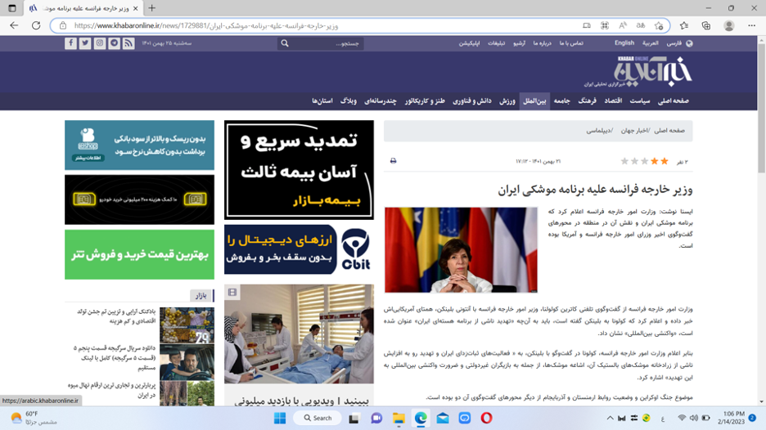
Task: Switch site language via English link
Action: (624, 43)
